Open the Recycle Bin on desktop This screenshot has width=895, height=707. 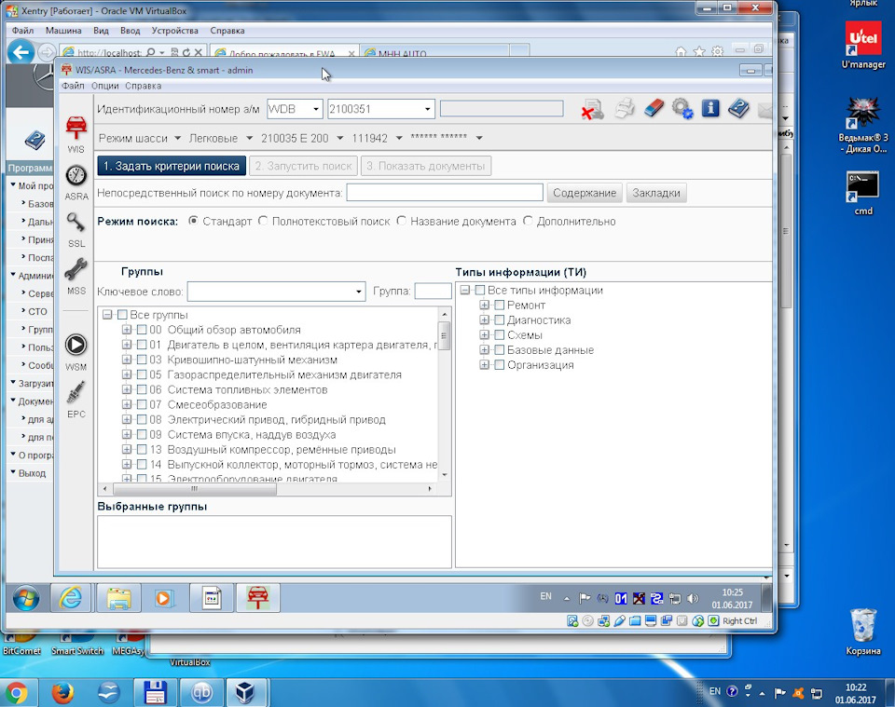pyautogui.click(x=863, y=632)
